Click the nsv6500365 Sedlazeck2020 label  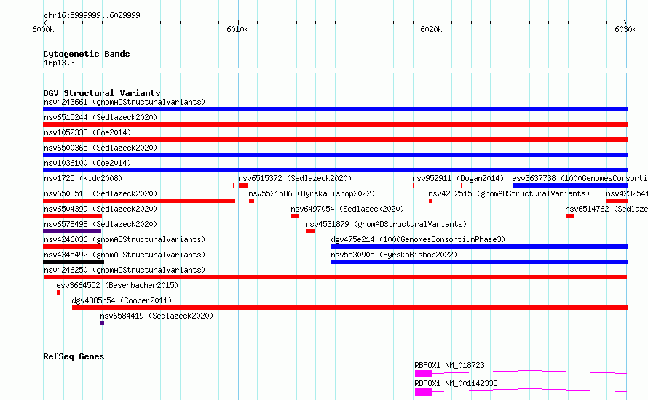100,148
